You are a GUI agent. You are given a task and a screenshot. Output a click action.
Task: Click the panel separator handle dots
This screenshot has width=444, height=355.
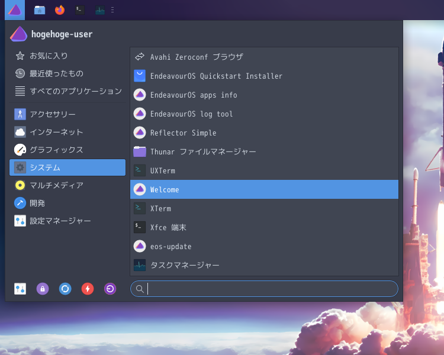click(x=112, y=10)
